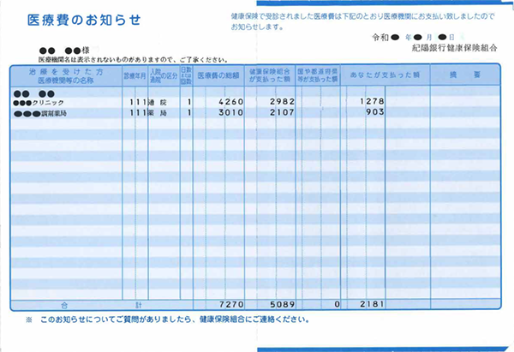
Task: Click the クリニック row name
Action: [39, 103]
